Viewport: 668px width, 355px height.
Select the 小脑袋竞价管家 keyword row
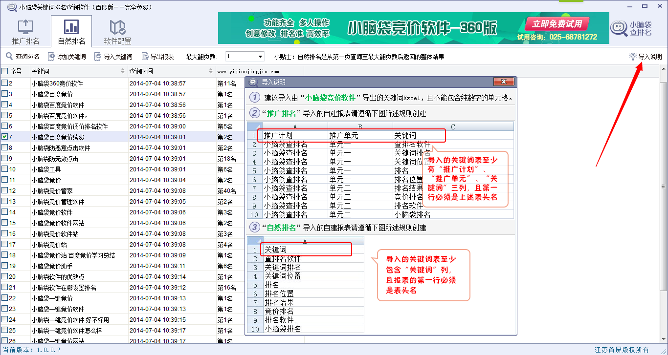[x=52, y=191]
